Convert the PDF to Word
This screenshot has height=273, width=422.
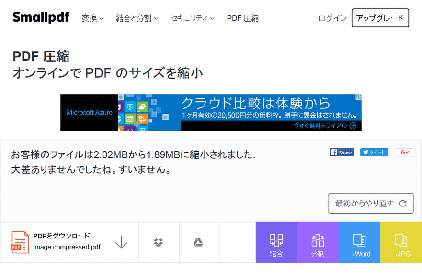(x=359, y=242)
